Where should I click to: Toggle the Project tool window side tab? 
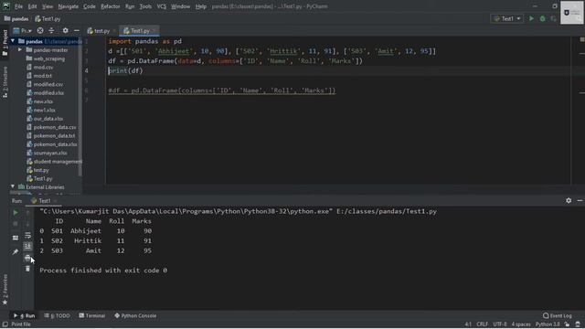(x=5, y=43)
